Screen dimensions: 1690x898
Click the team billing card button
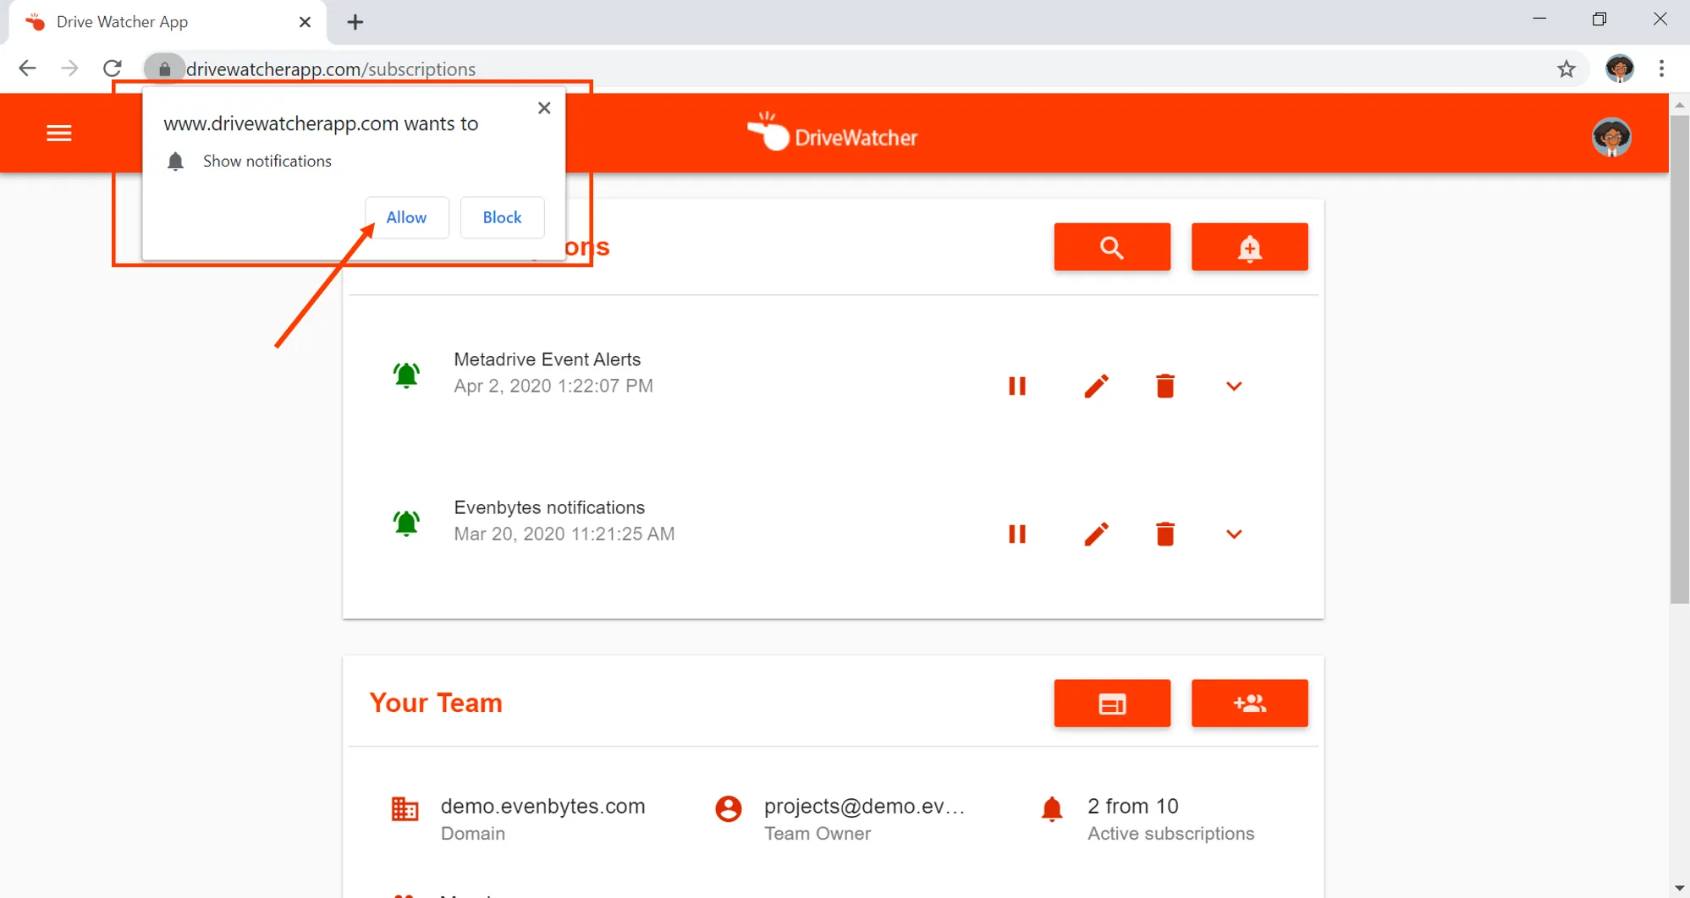[x=1112, y=704]
